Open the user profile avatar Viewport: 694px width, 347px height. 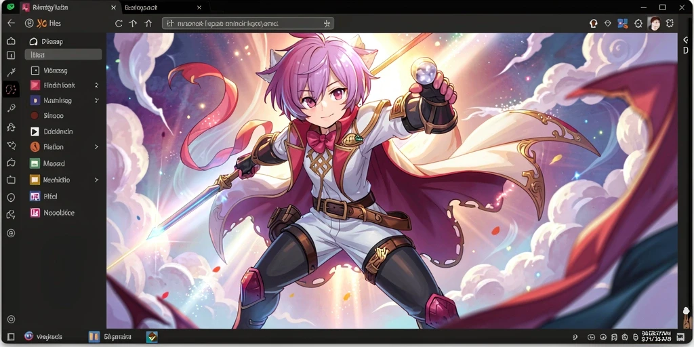654,24
